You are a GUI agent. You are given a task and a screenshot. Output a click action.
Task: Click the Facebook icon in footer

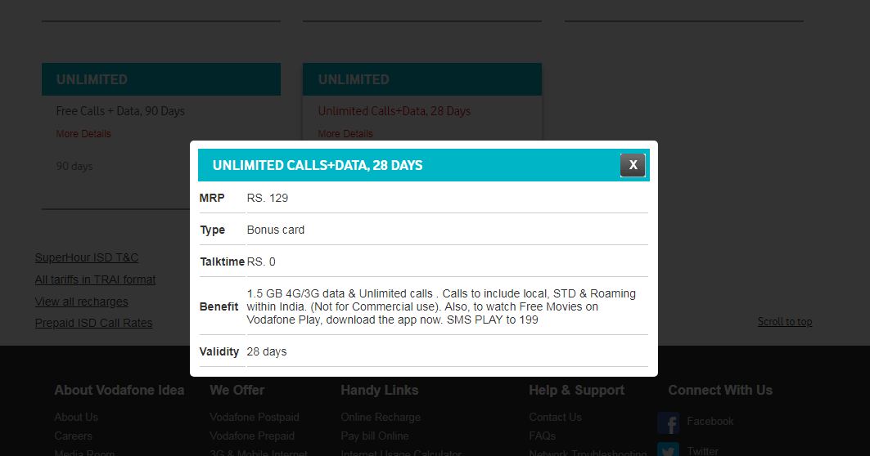(668, 423)
